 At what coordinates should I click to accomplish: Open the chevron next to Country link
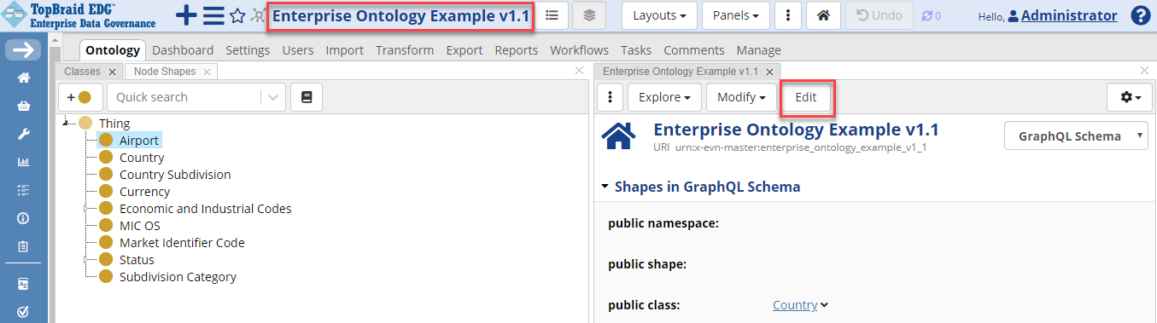825,305
